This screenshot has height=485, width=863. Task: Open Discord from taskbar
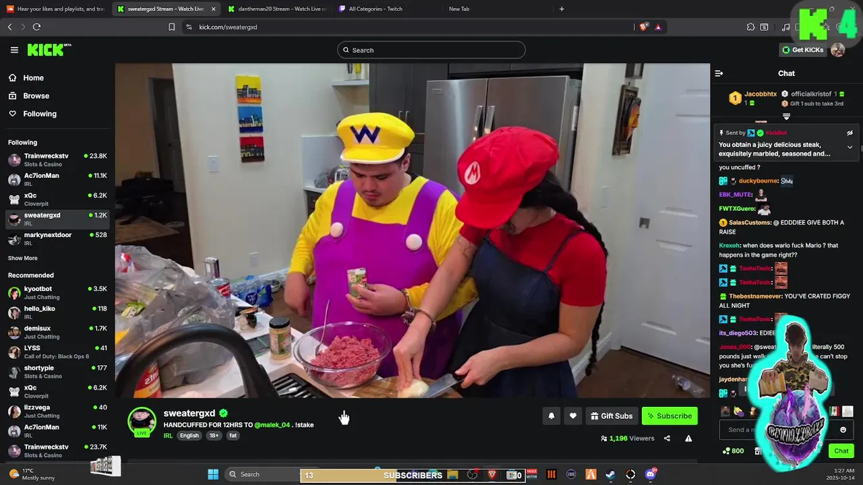pos(650,474)
